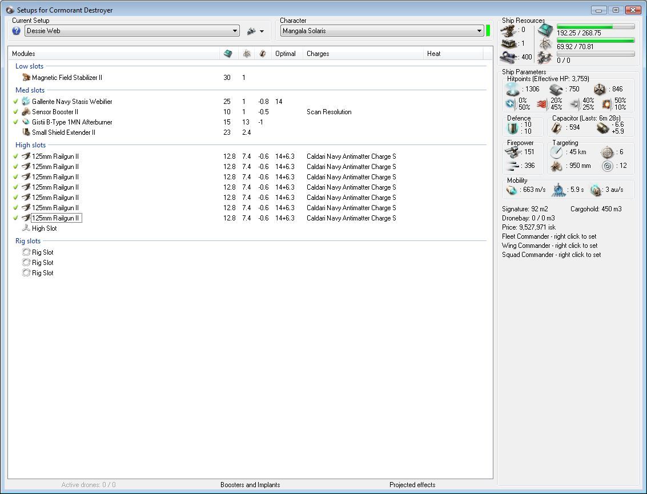Click the Small Shield Extender II icon
The image size is (647, 494).
tap(26, 132)
